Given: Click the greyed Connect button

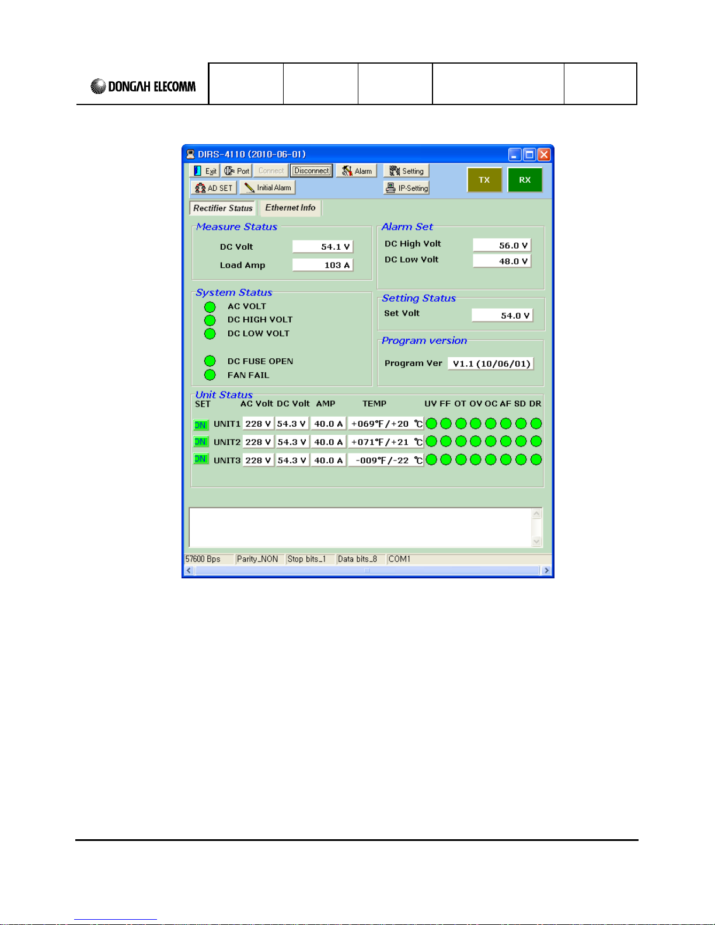Looking at the screenshot, I should (x=271, y=171).
